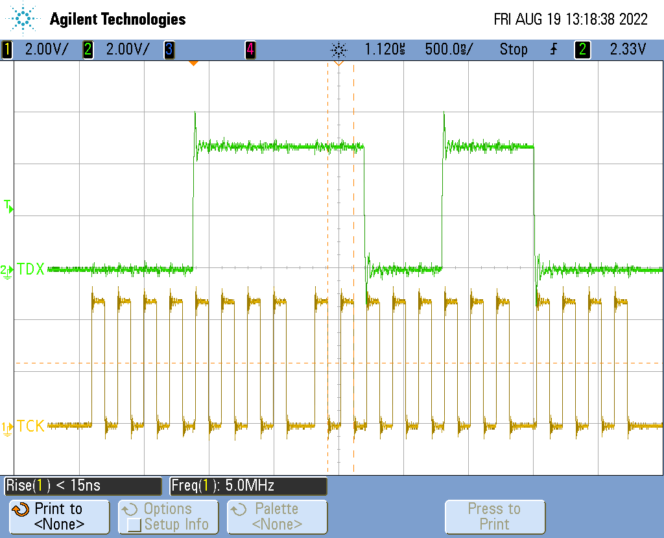The image size is (664, 538).
Task: Select the Rise(1) measurement readout
Action: pos(82,485)
